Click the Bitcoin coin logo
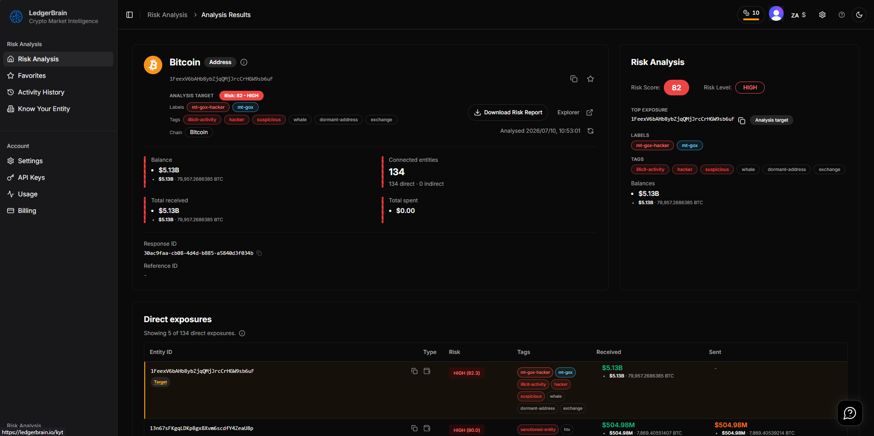The height and width of the screenshot is (436, 874). pyautogui.click(x=153, y=65)
